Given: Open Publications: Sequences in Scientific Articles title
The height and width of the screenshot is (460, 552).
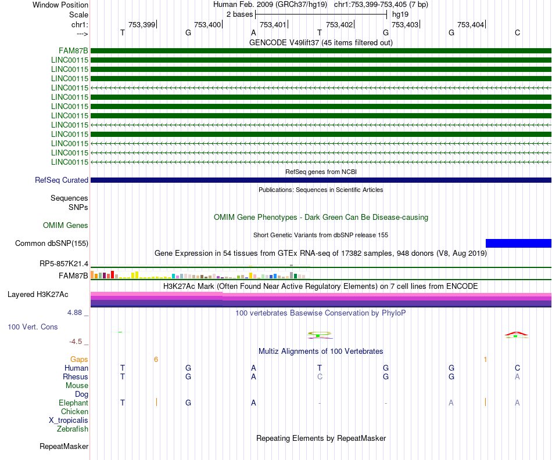Looking at the screenshot, I should pos(321,190).
